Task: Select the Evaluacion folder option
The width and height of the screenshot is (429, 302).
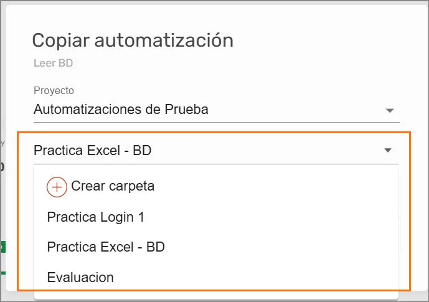Action: (x=80, y=277)
